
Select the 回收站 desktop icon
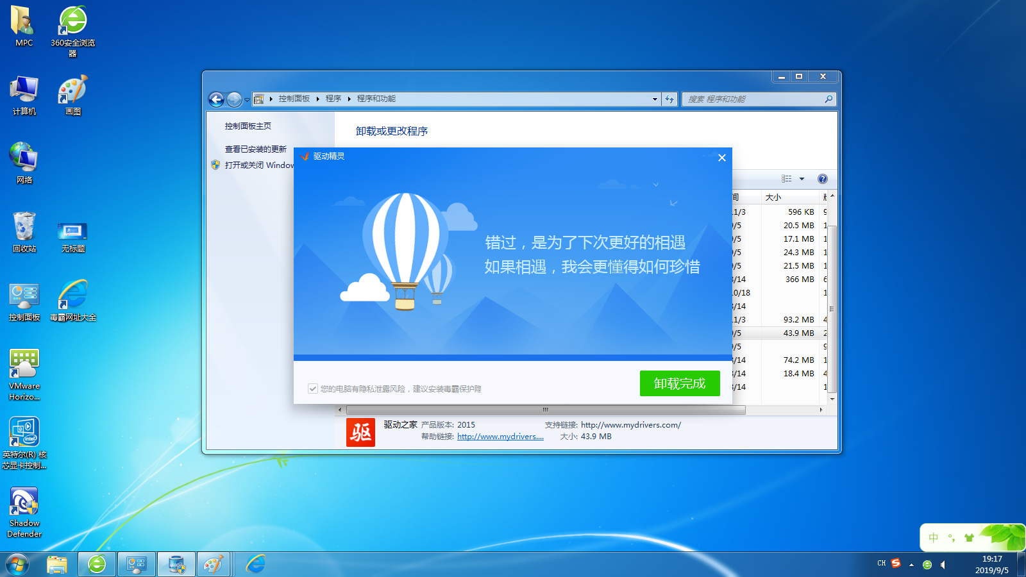pos(24,232)
